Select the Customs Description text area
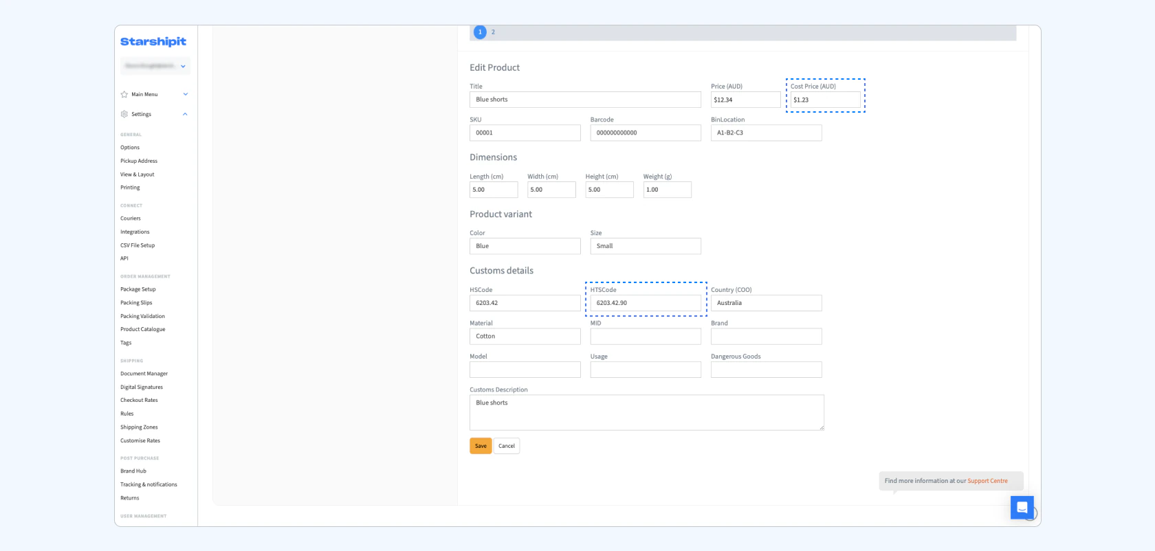The height and width of the screenshot is (551, 1155). [646, 412]
